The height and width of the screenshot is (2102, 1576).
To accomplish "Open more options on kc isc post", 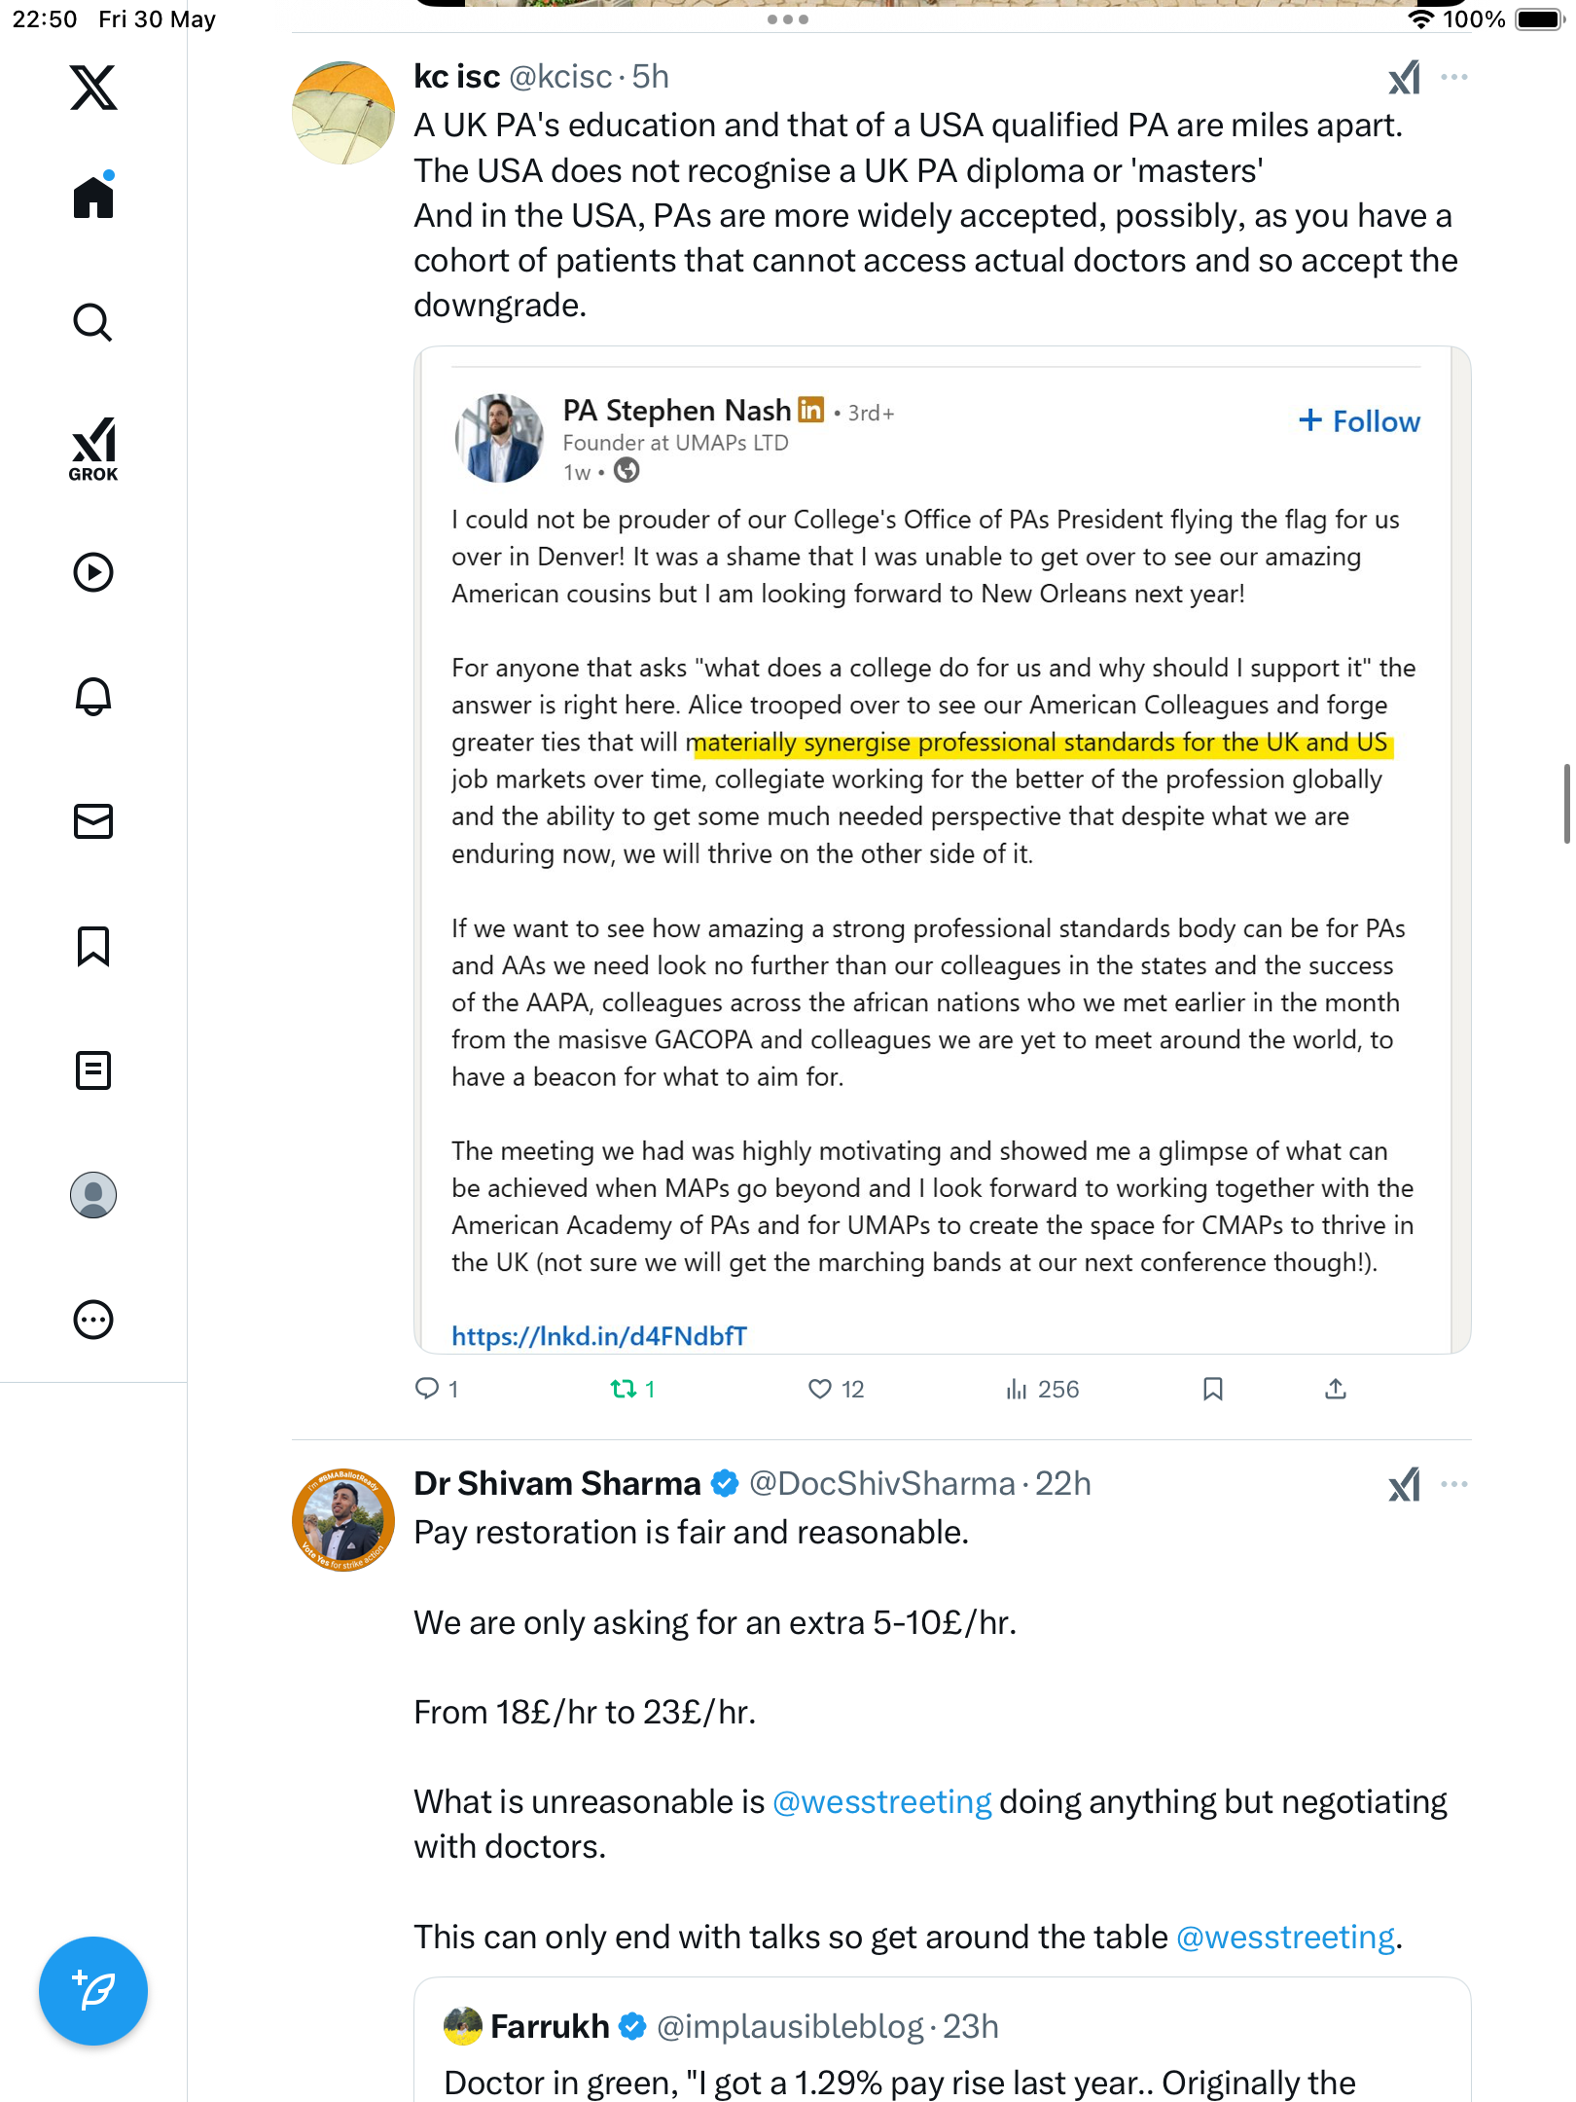I will click(1454, 77).
